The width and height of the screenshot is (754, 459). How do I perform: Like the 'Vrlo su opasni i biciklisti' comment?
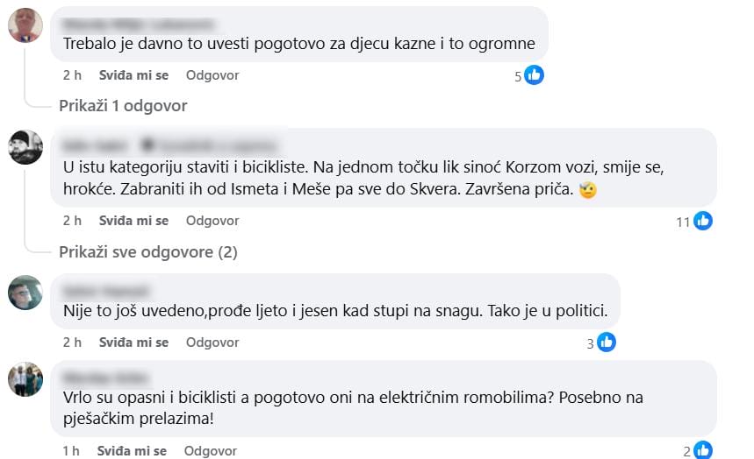(132, 451)
